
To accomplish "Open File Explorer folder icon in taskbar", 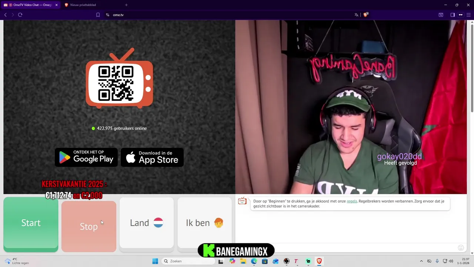I will [243, 261].
